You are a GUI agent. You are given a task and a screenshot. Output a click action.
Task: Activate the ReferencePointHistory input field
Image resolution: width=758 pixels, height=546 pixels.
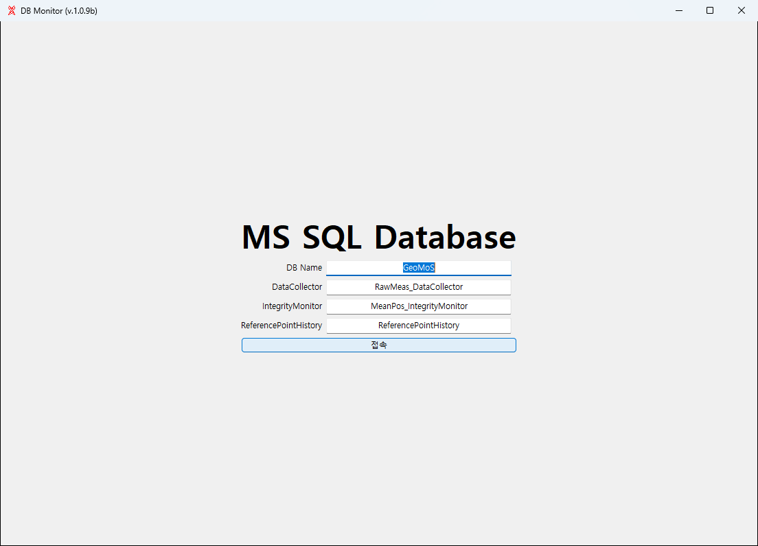[x=419, y=326]
